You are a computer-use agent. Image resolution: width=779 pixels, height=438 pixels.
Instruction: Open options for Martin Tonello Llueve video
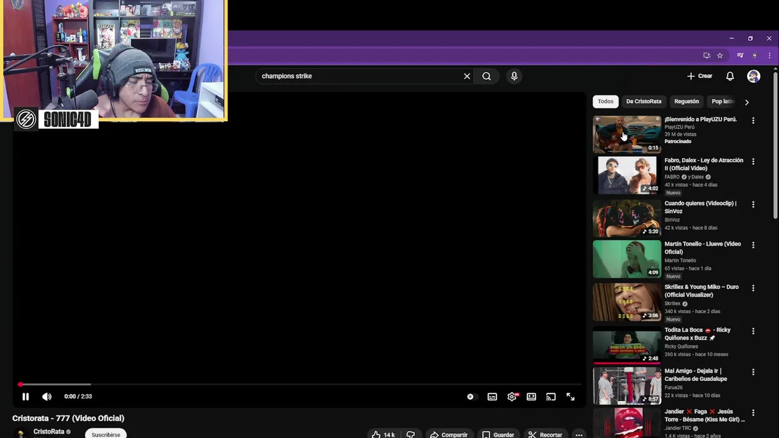tap(753, 245)
